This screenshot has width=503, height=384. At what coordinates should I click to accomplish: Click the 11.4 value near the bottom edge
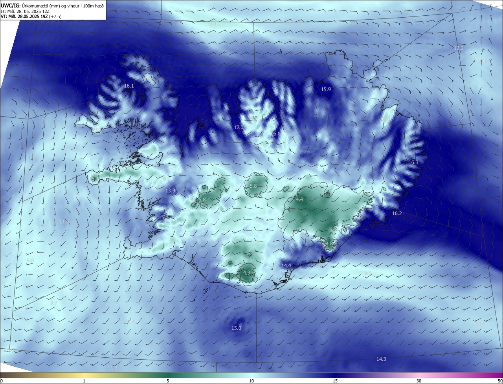[112, 368]
